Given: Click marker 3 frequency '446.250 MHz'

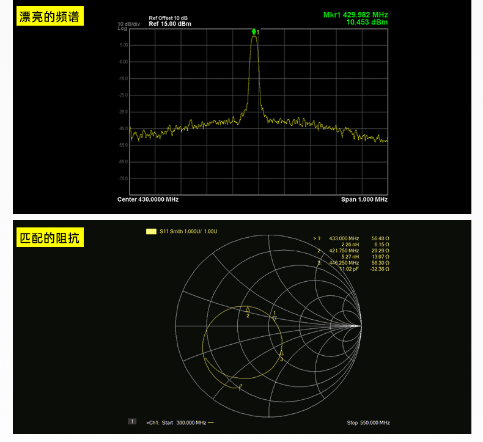Looking at the screenshot, I should [x=344, y=263].
